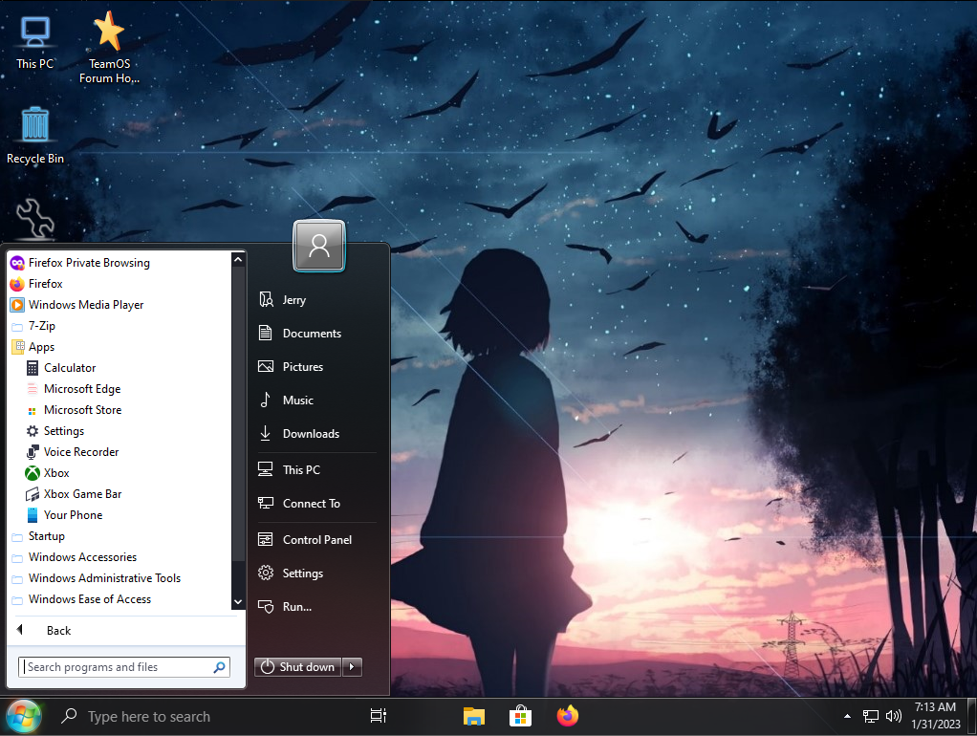The image size is (977, 736).
Task: Click the Shut down button
Action: point(298,667)
